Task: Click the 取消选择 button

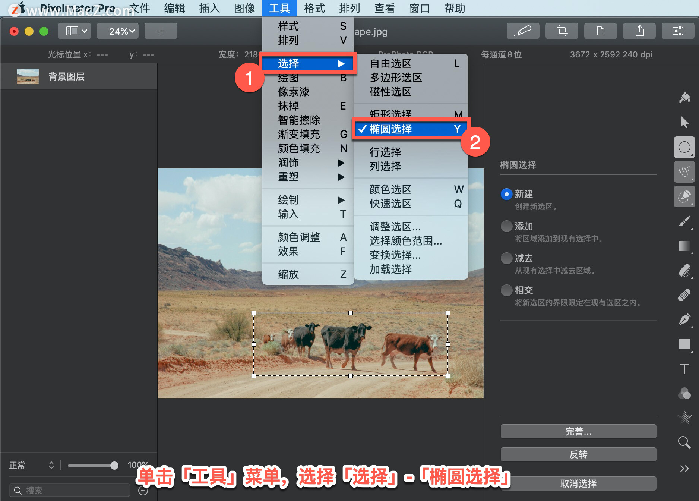Action: [578, 483]
